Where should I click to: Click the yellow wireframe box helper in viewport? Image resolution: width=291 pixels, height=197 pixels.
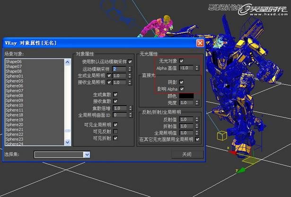click(222, 135)
